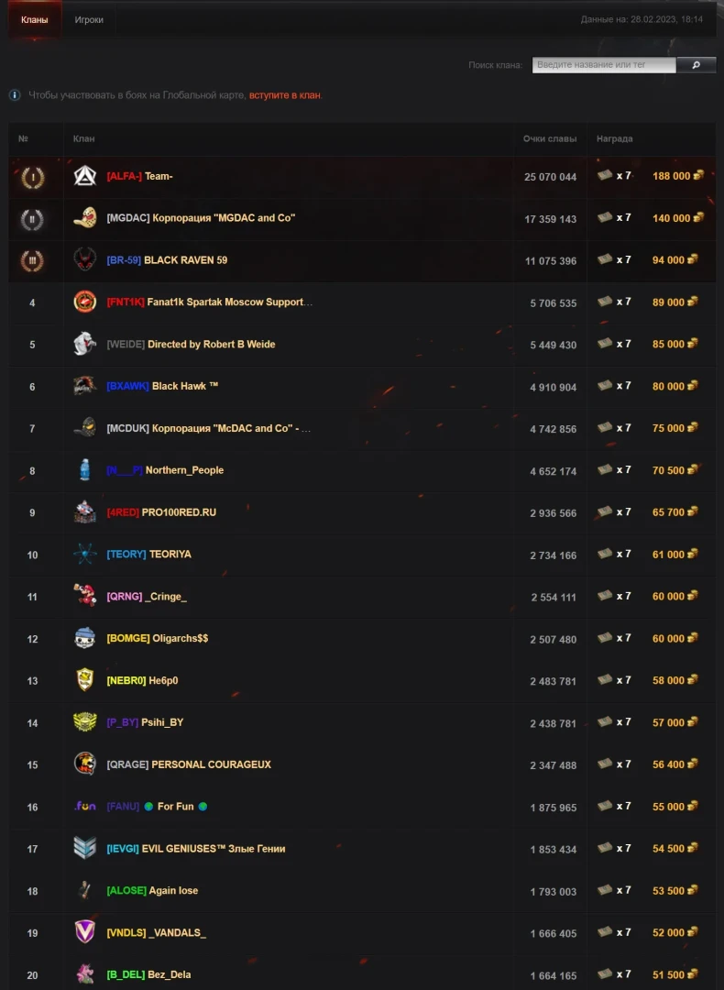
Task: Sort by Очки славы column header
Action: (x=550, y=138)
